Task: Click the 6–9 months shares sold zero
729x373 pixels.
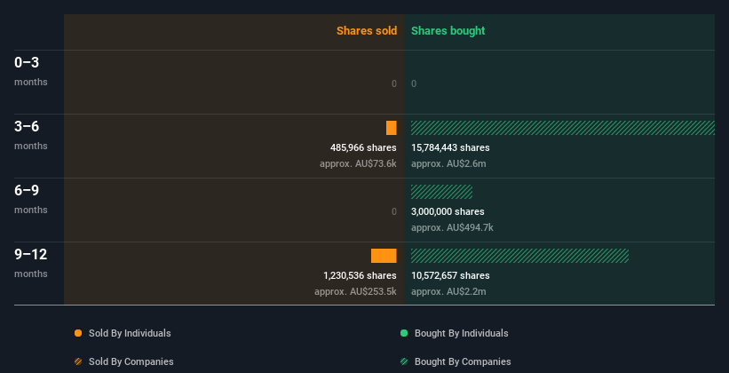Action: coord(394,211)
